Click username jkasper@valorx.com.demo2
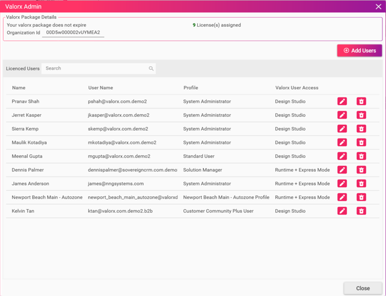 (x=119, y=115)
